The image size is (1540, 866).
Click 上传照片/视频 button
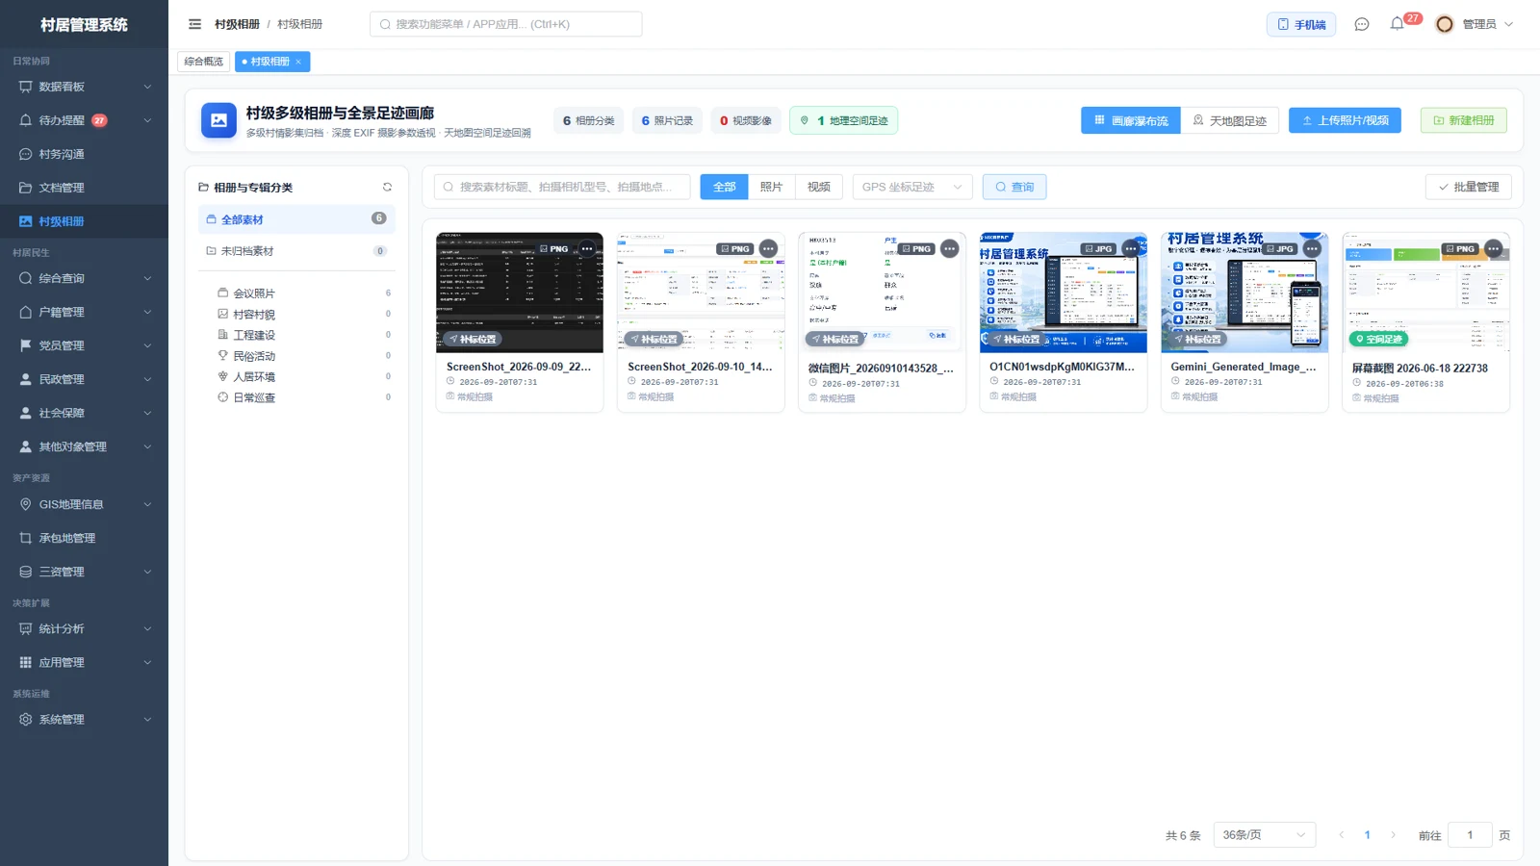(1345, 120)
